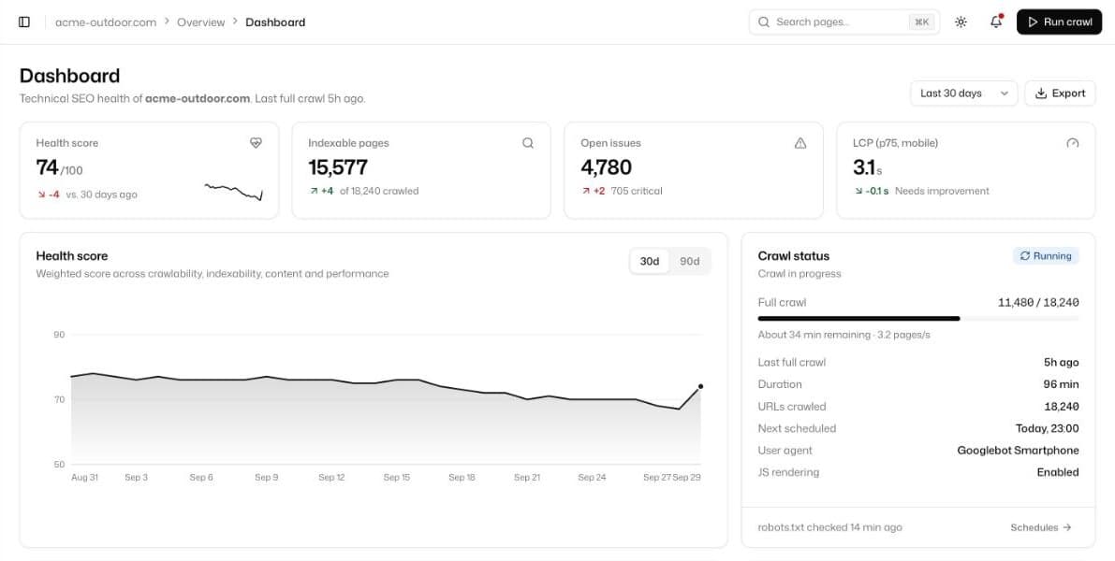Switch chart to 90d range
1115x561 pixels.
(x=689, y=261)
